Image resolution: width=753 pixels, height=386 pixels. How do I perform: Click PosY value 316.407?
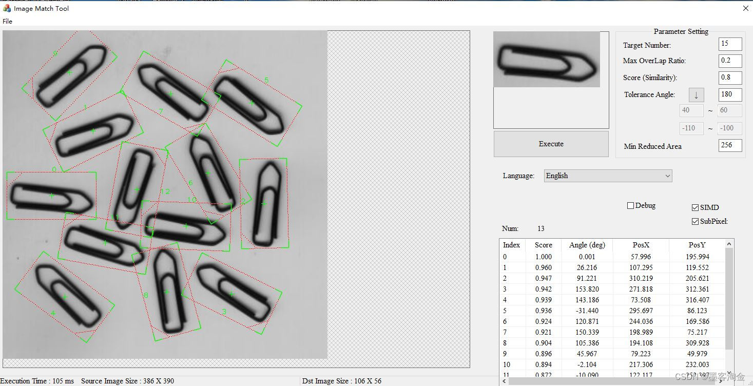coord(698,300)
